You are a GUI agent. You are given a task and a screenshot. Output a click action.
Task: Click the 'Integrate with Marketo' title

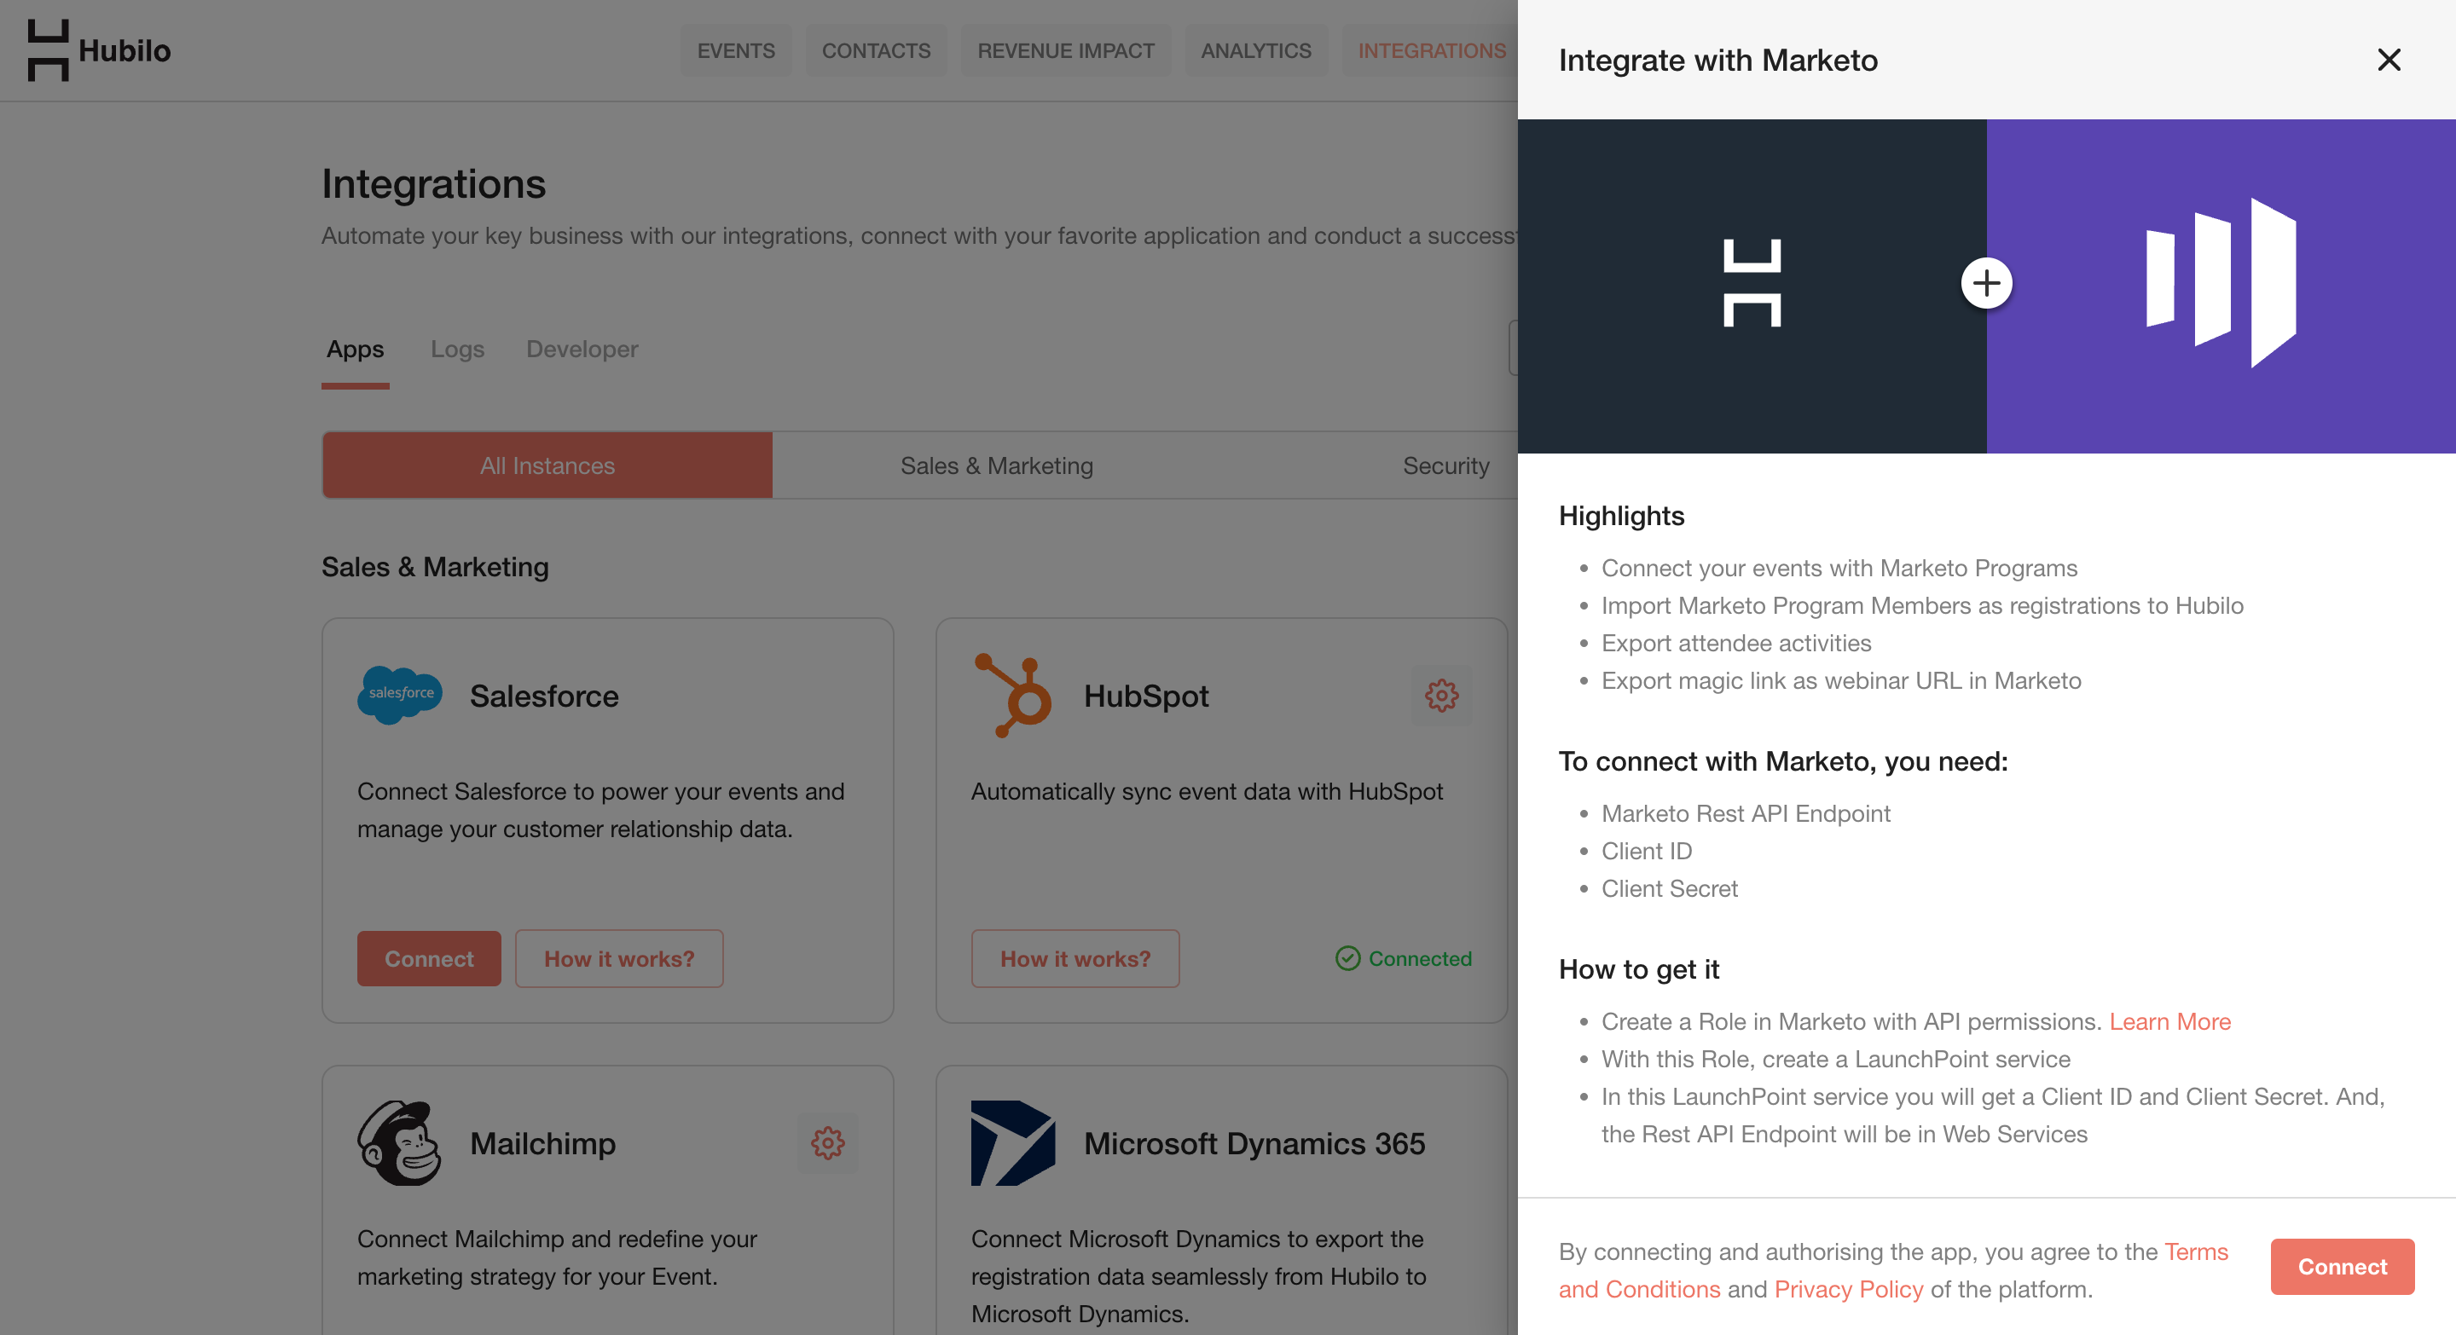[1717, 60]
